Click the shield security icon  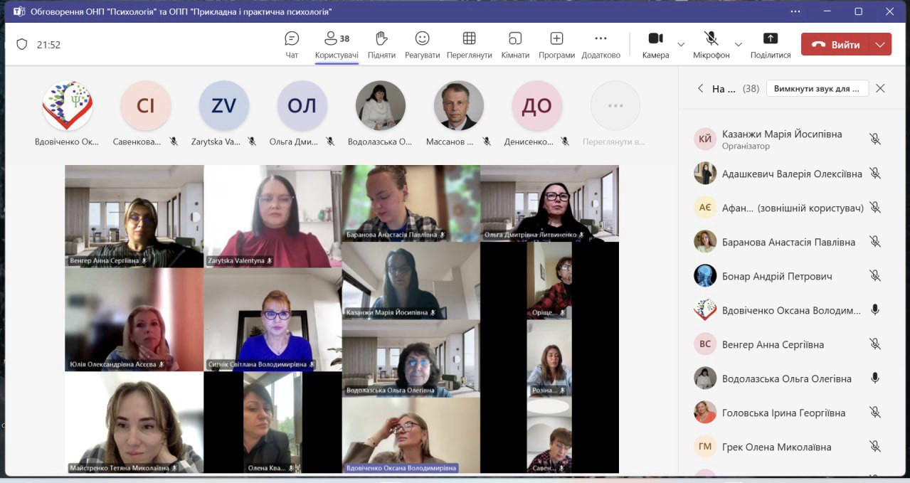(21, 44)
